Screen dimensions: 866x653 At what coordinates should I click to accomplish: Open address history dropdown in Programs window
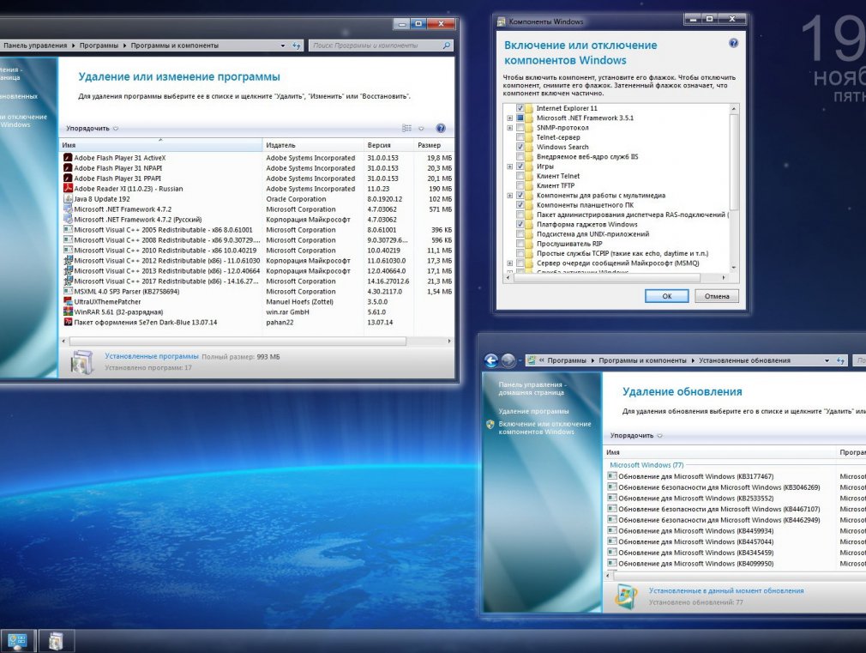coord(282,45)
